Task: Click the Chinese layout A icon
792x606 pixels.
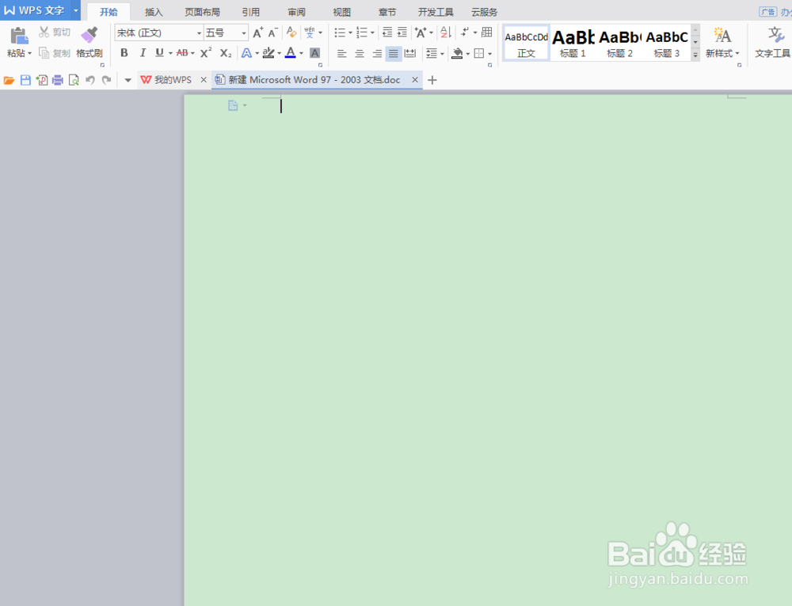Action: click(421, 32)
